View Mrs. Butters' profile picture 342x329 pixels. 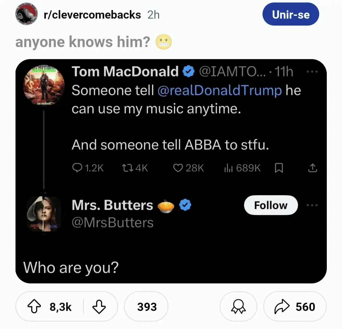point(43,214)
